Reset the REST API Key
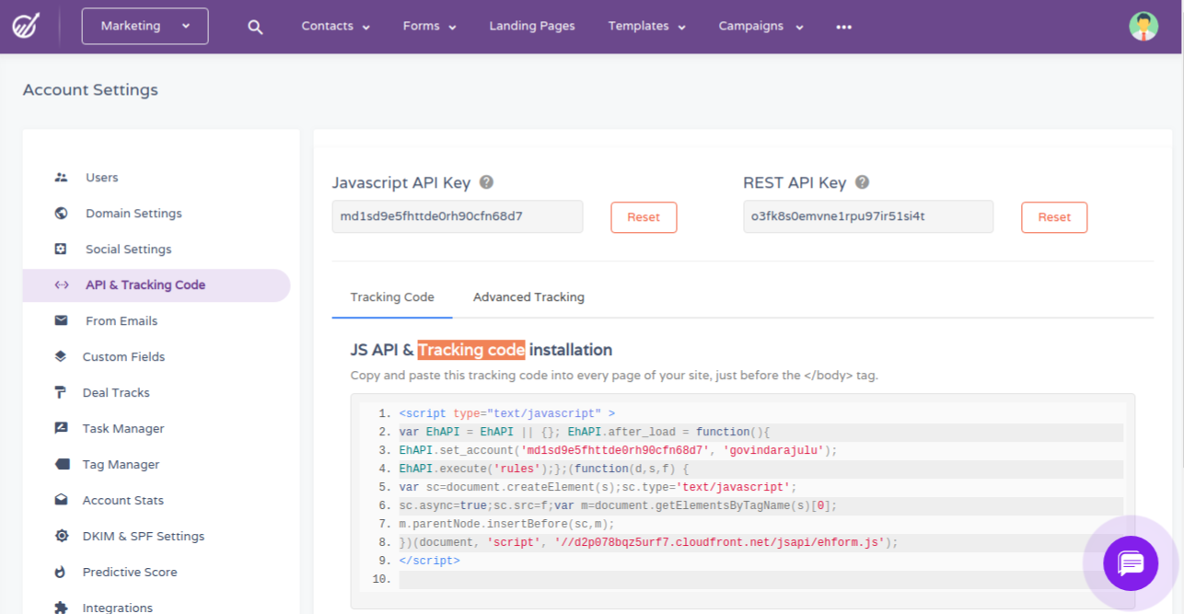 (1054, 217)
